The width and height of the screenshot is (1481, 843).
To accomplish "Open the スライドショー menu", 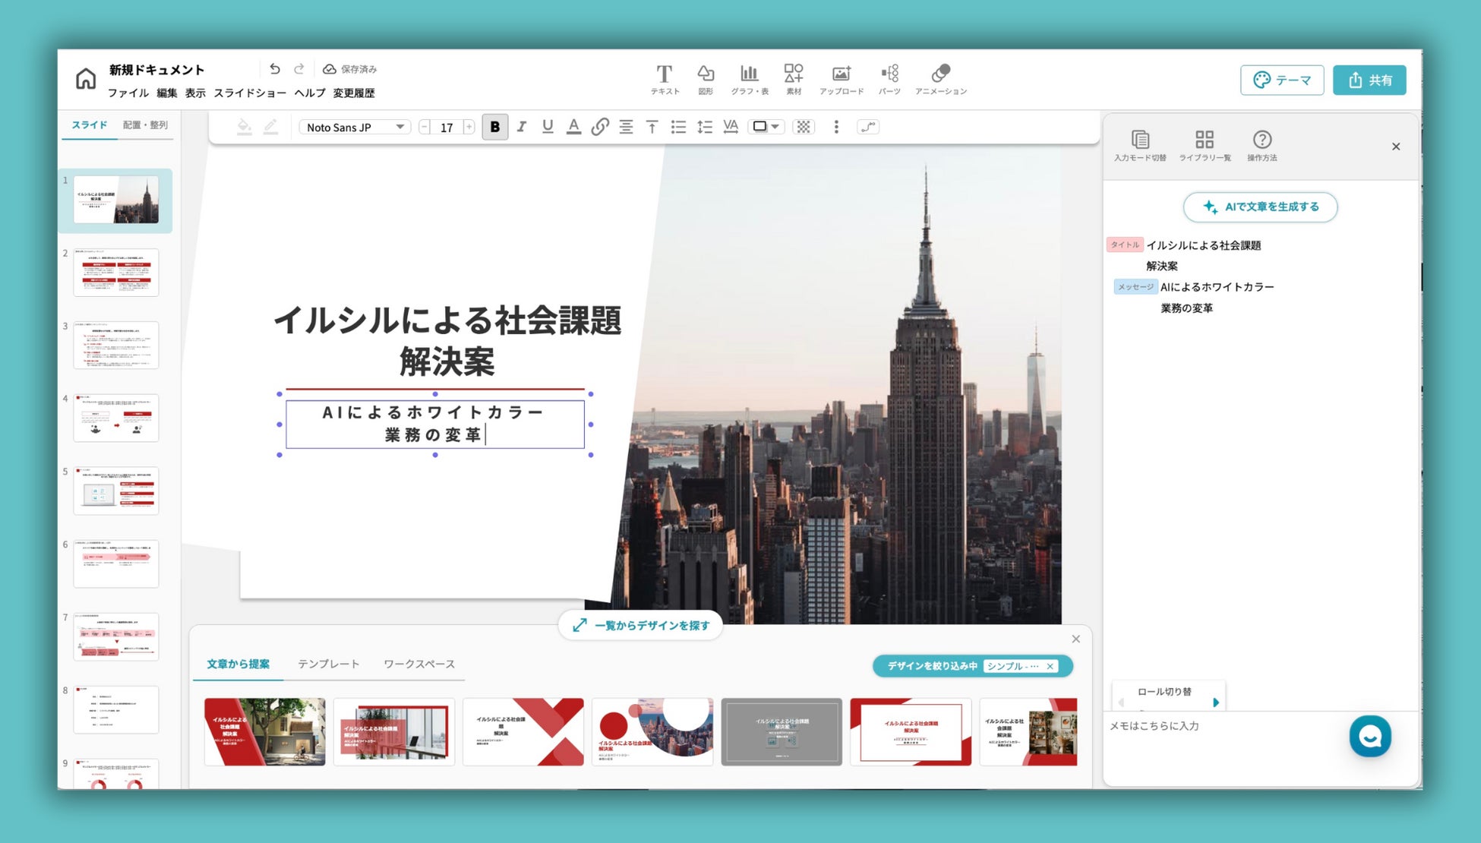I will point(250,93).
